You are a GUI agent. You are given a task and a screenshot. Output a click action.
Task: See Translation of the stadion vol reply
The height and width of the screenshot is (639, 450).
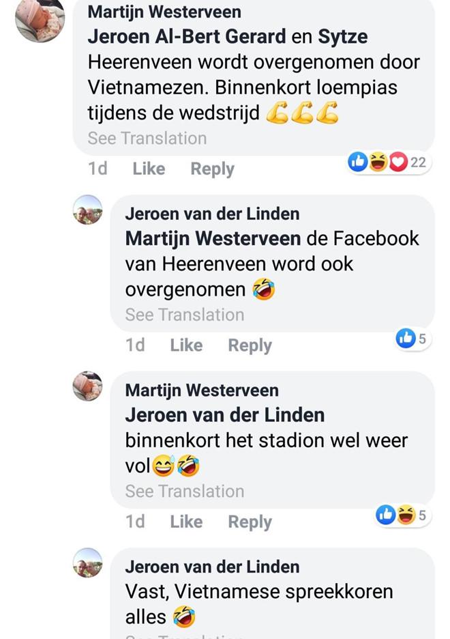[x=184, y=491]
